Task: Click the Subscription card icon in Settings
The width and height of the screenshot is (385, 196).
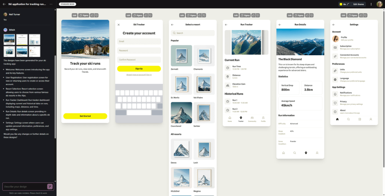Action: (335, 47)
